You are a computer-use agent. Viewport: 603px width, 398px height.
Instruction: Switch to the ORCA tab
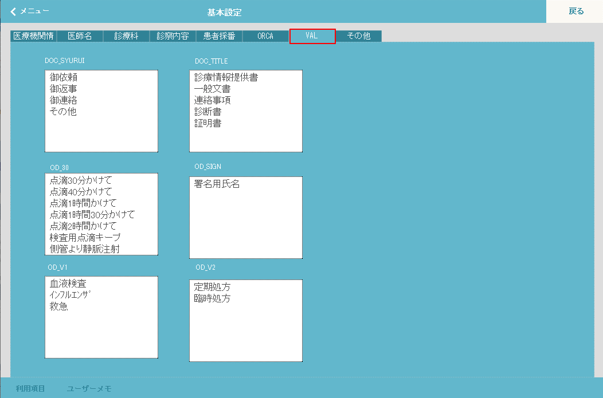(x=265, y=36)
